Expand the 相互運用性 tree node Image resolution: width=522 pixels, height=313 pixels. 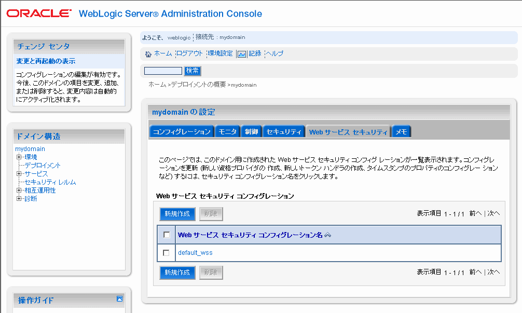click(x=19, y=190)
